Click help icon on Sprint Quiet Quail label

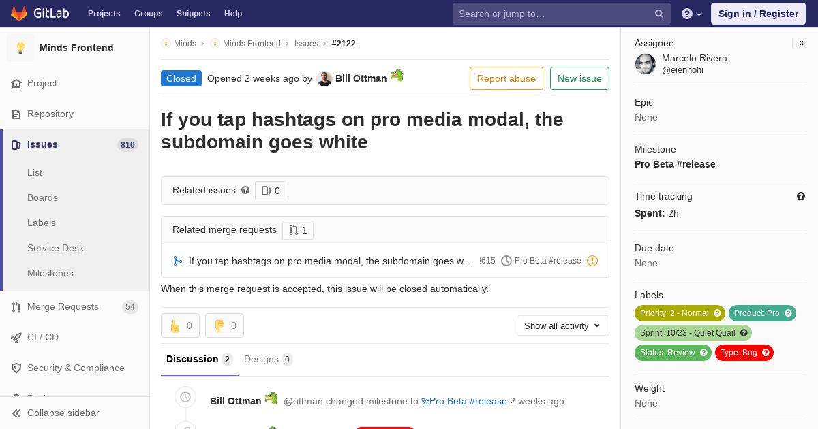(744, 333)
